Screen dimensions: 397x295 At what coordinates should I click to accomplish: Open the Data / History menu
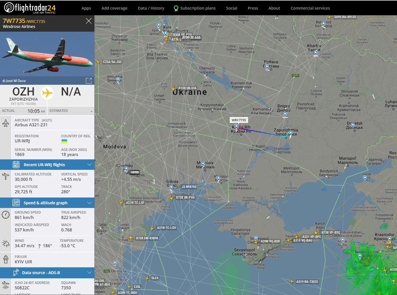tap(151, 8)
